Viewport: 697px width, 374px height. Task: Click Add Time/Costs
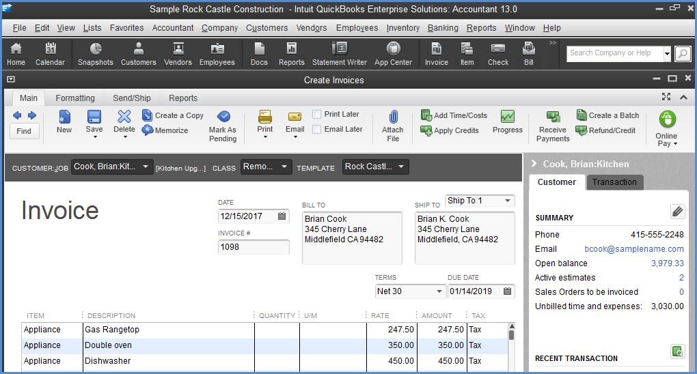pos(454,115)
